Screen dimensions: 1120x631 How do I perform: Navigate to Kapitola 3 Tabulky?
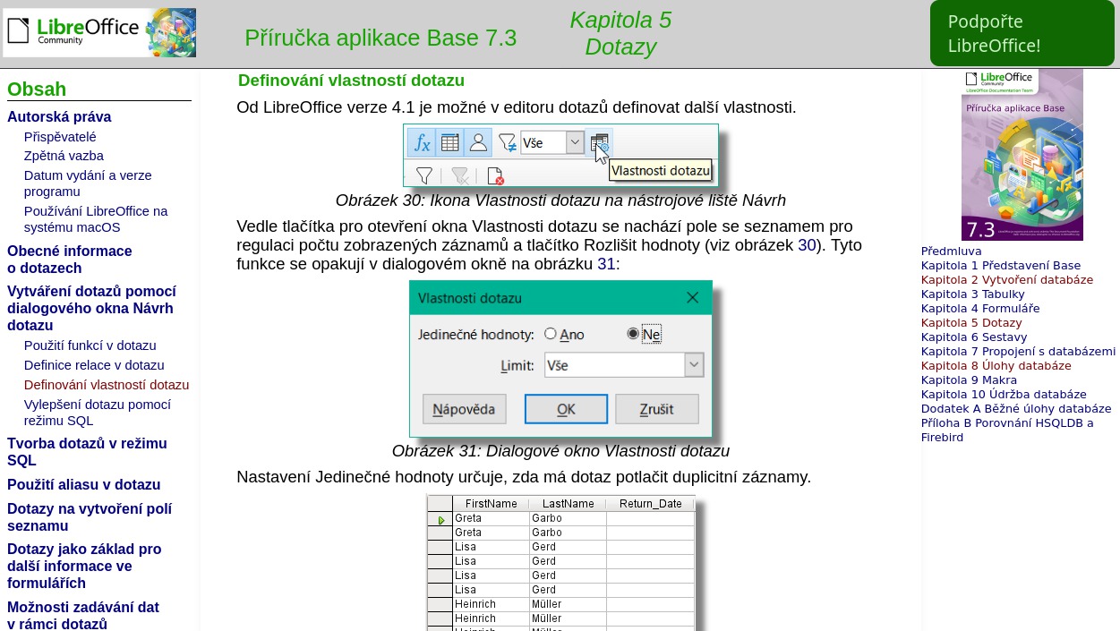click(x=973, y=294)
